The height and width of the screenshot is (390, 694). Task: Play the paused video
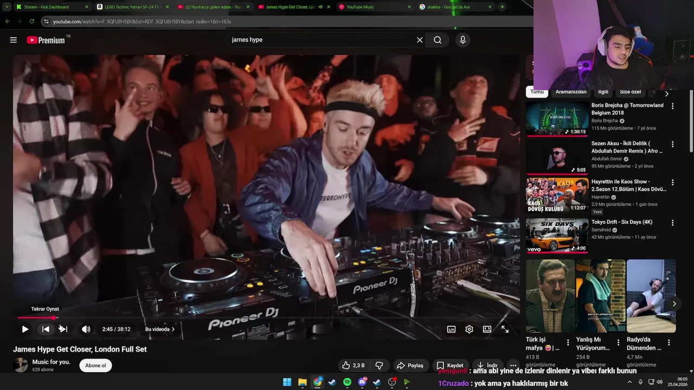click(25, 329)
